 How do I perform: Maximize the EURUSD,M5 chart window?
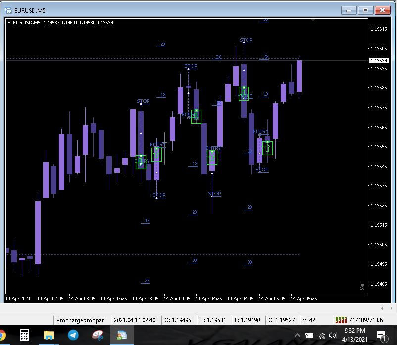point(365,10)
